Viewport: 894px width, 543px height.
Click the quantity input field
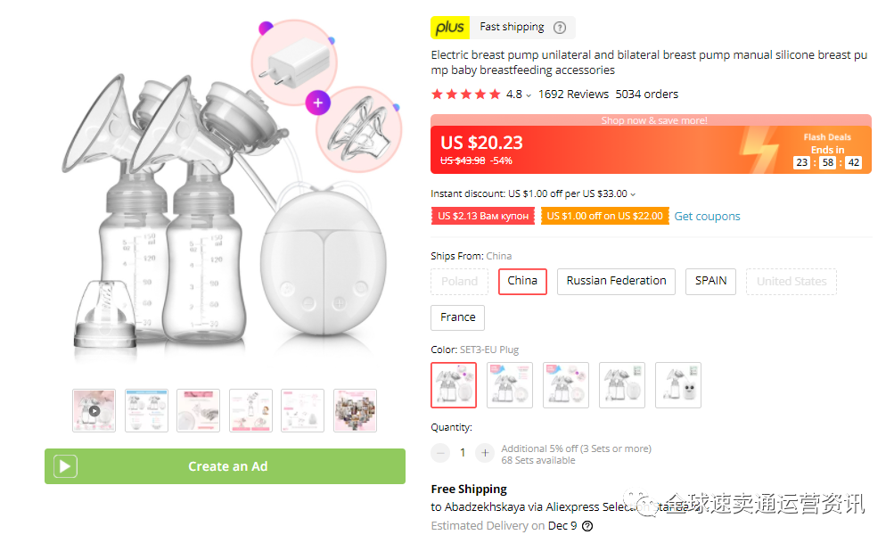click(462, 452)
